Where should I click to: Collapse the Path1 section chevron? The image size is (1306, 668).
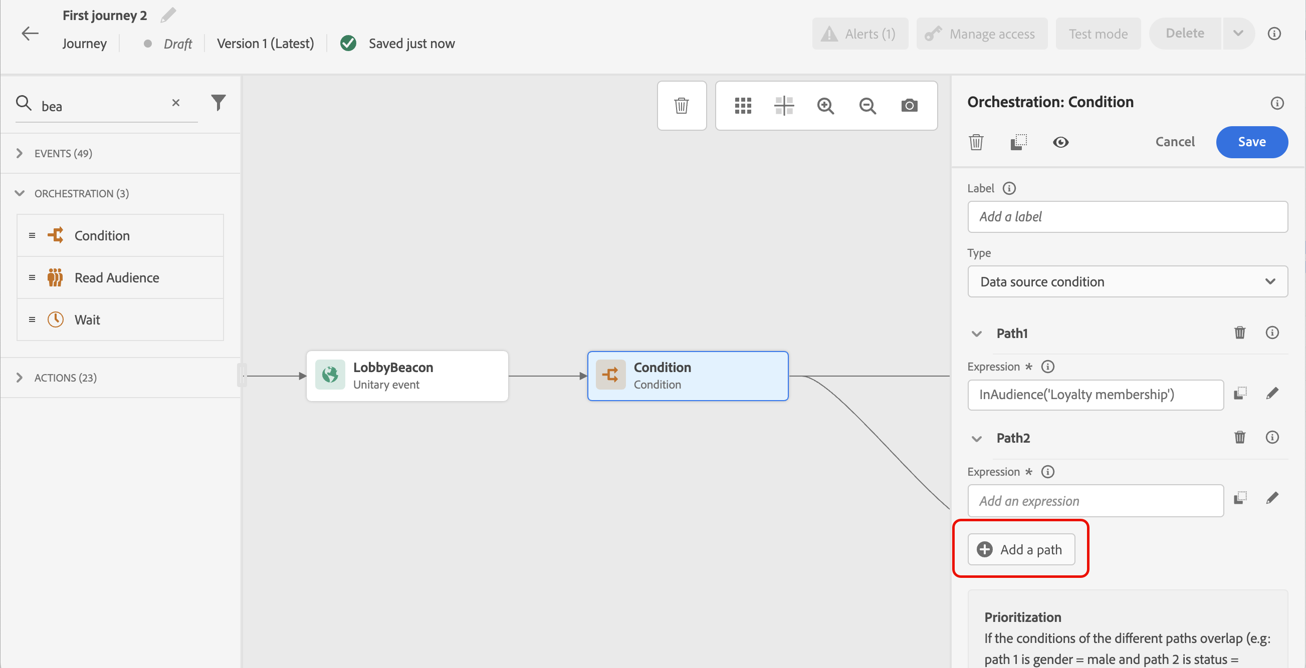click(x=976, y=333)
